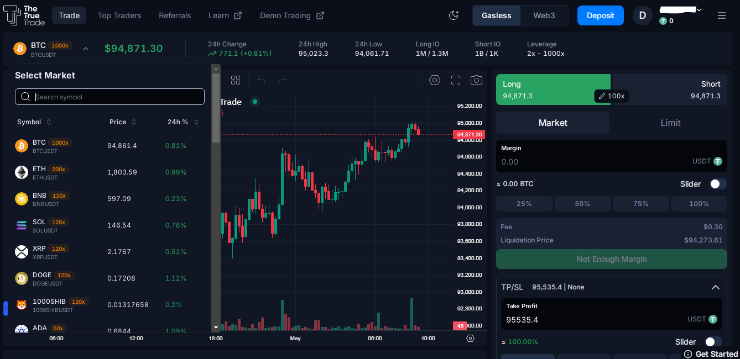Select the DOGE market row
This screenshot has height=359, width=740.
[110, 278]
